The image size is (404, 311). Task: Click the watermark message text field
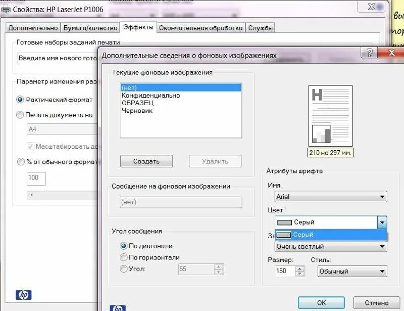181,202
